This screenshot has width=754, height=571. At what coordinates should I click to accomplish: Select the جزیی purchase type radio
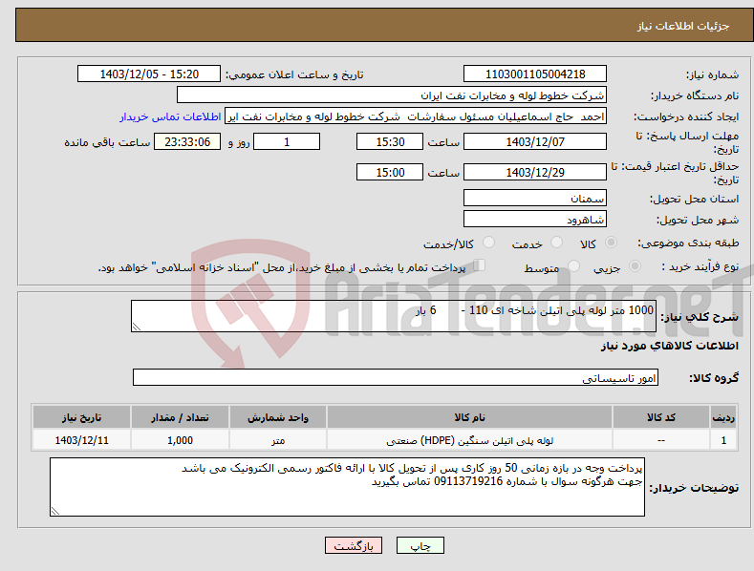tap(635, 265)
